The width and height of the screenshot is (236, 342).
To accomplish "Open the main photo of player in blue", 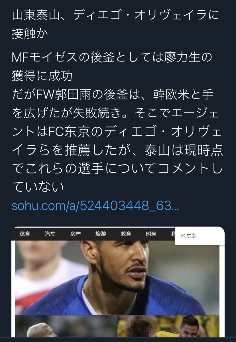I will pyautogui.click(x=117, y=278).
